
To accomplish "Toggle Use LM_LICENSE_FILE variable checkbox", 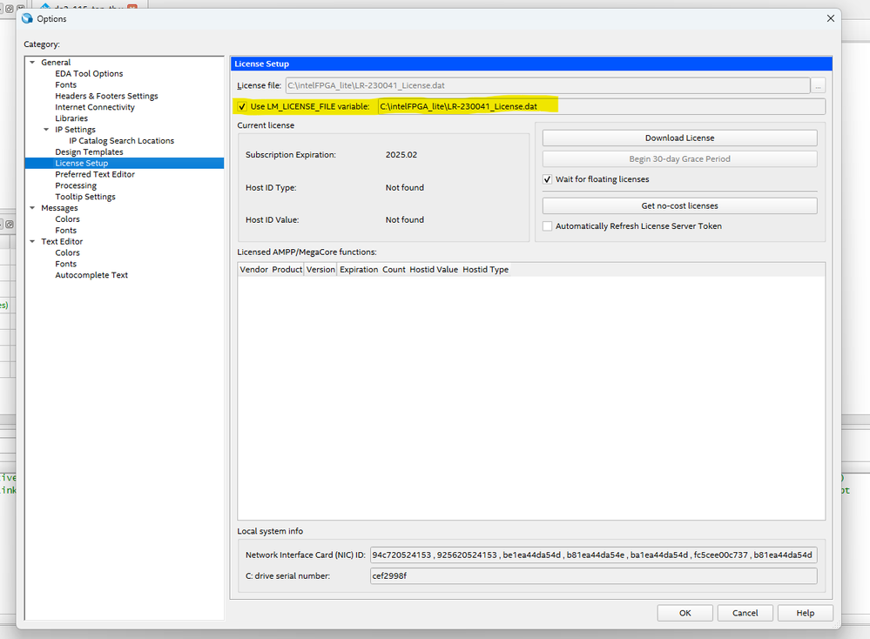I will click(242, 106).
